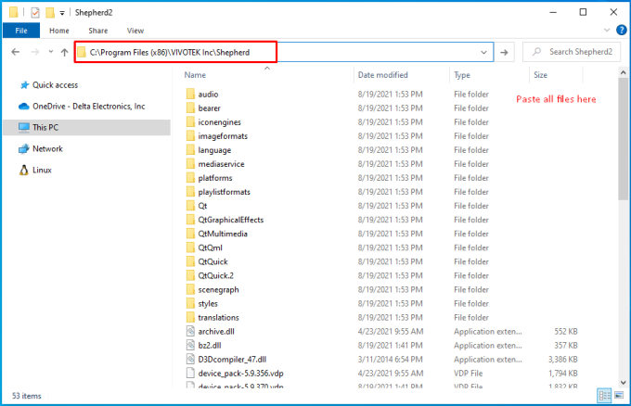Screen dimensions: 631x406
Task: Sort files by the Name column header
Action: click(x=195, y=74)
